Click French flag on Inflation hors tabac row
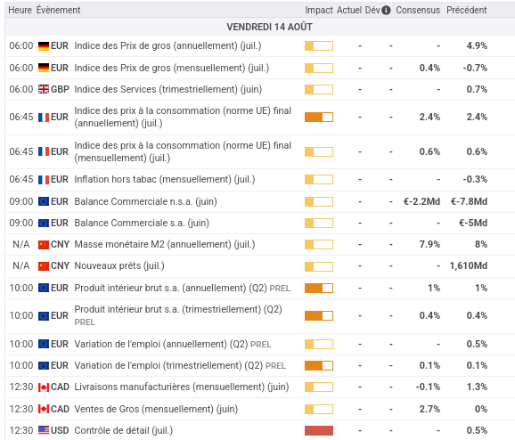This screenshot has height=440, width=515. [44, 180]
